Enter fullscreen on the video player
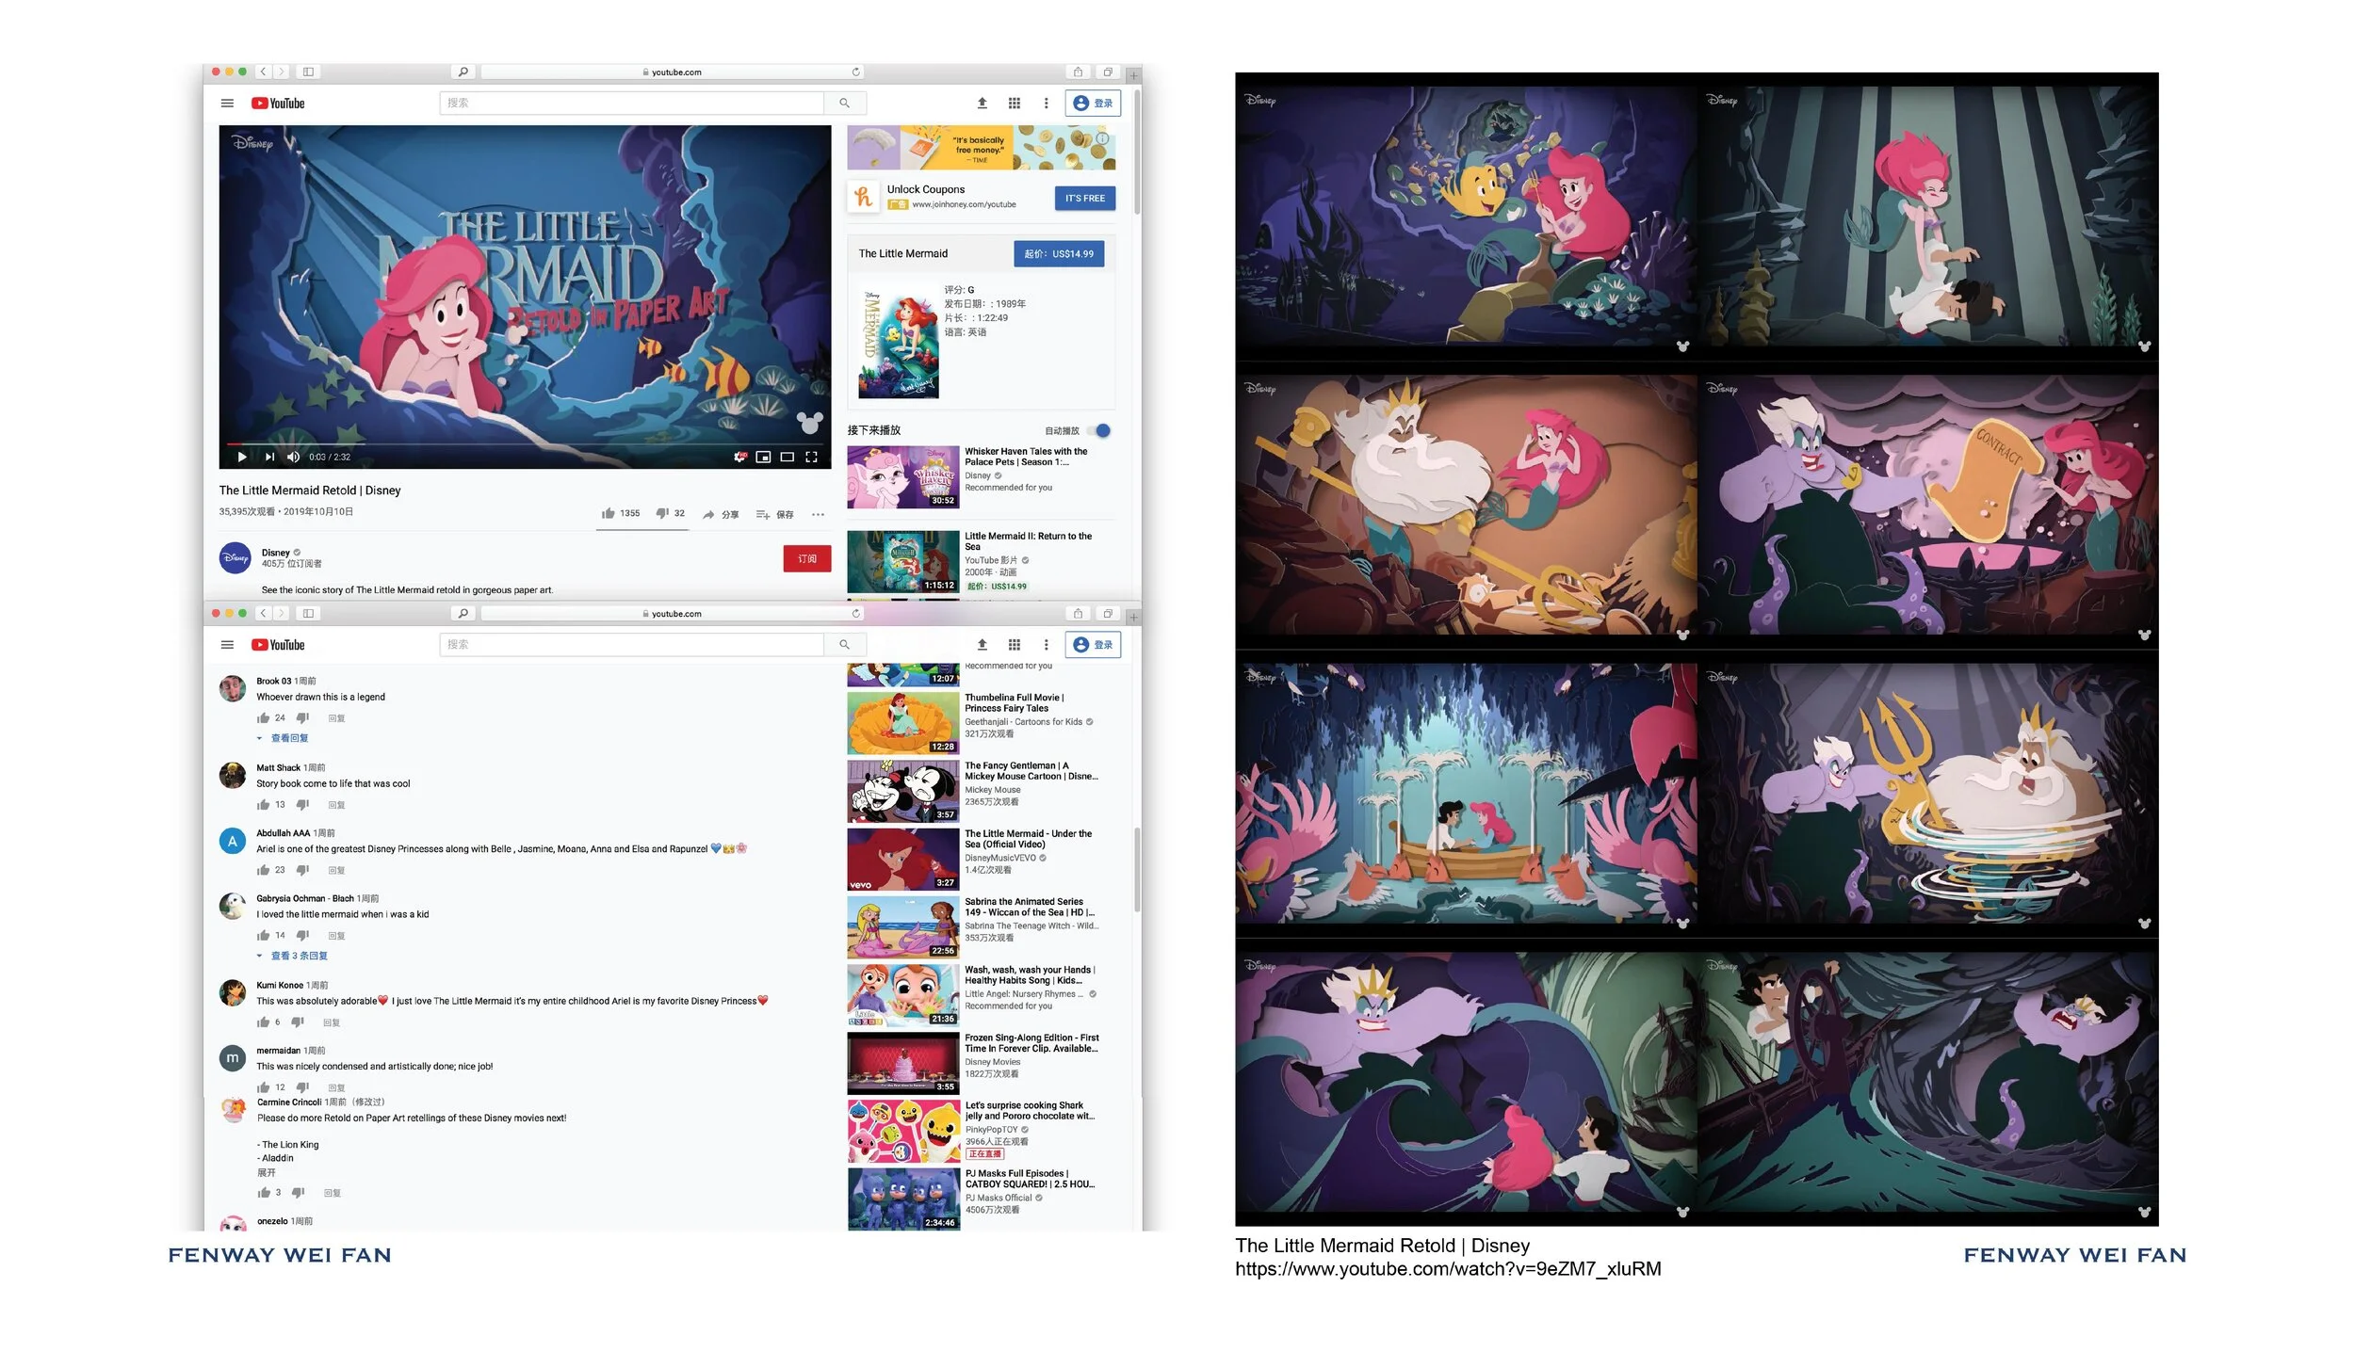Screen dimensions: 2355x1368 click(x=811, y=457)
